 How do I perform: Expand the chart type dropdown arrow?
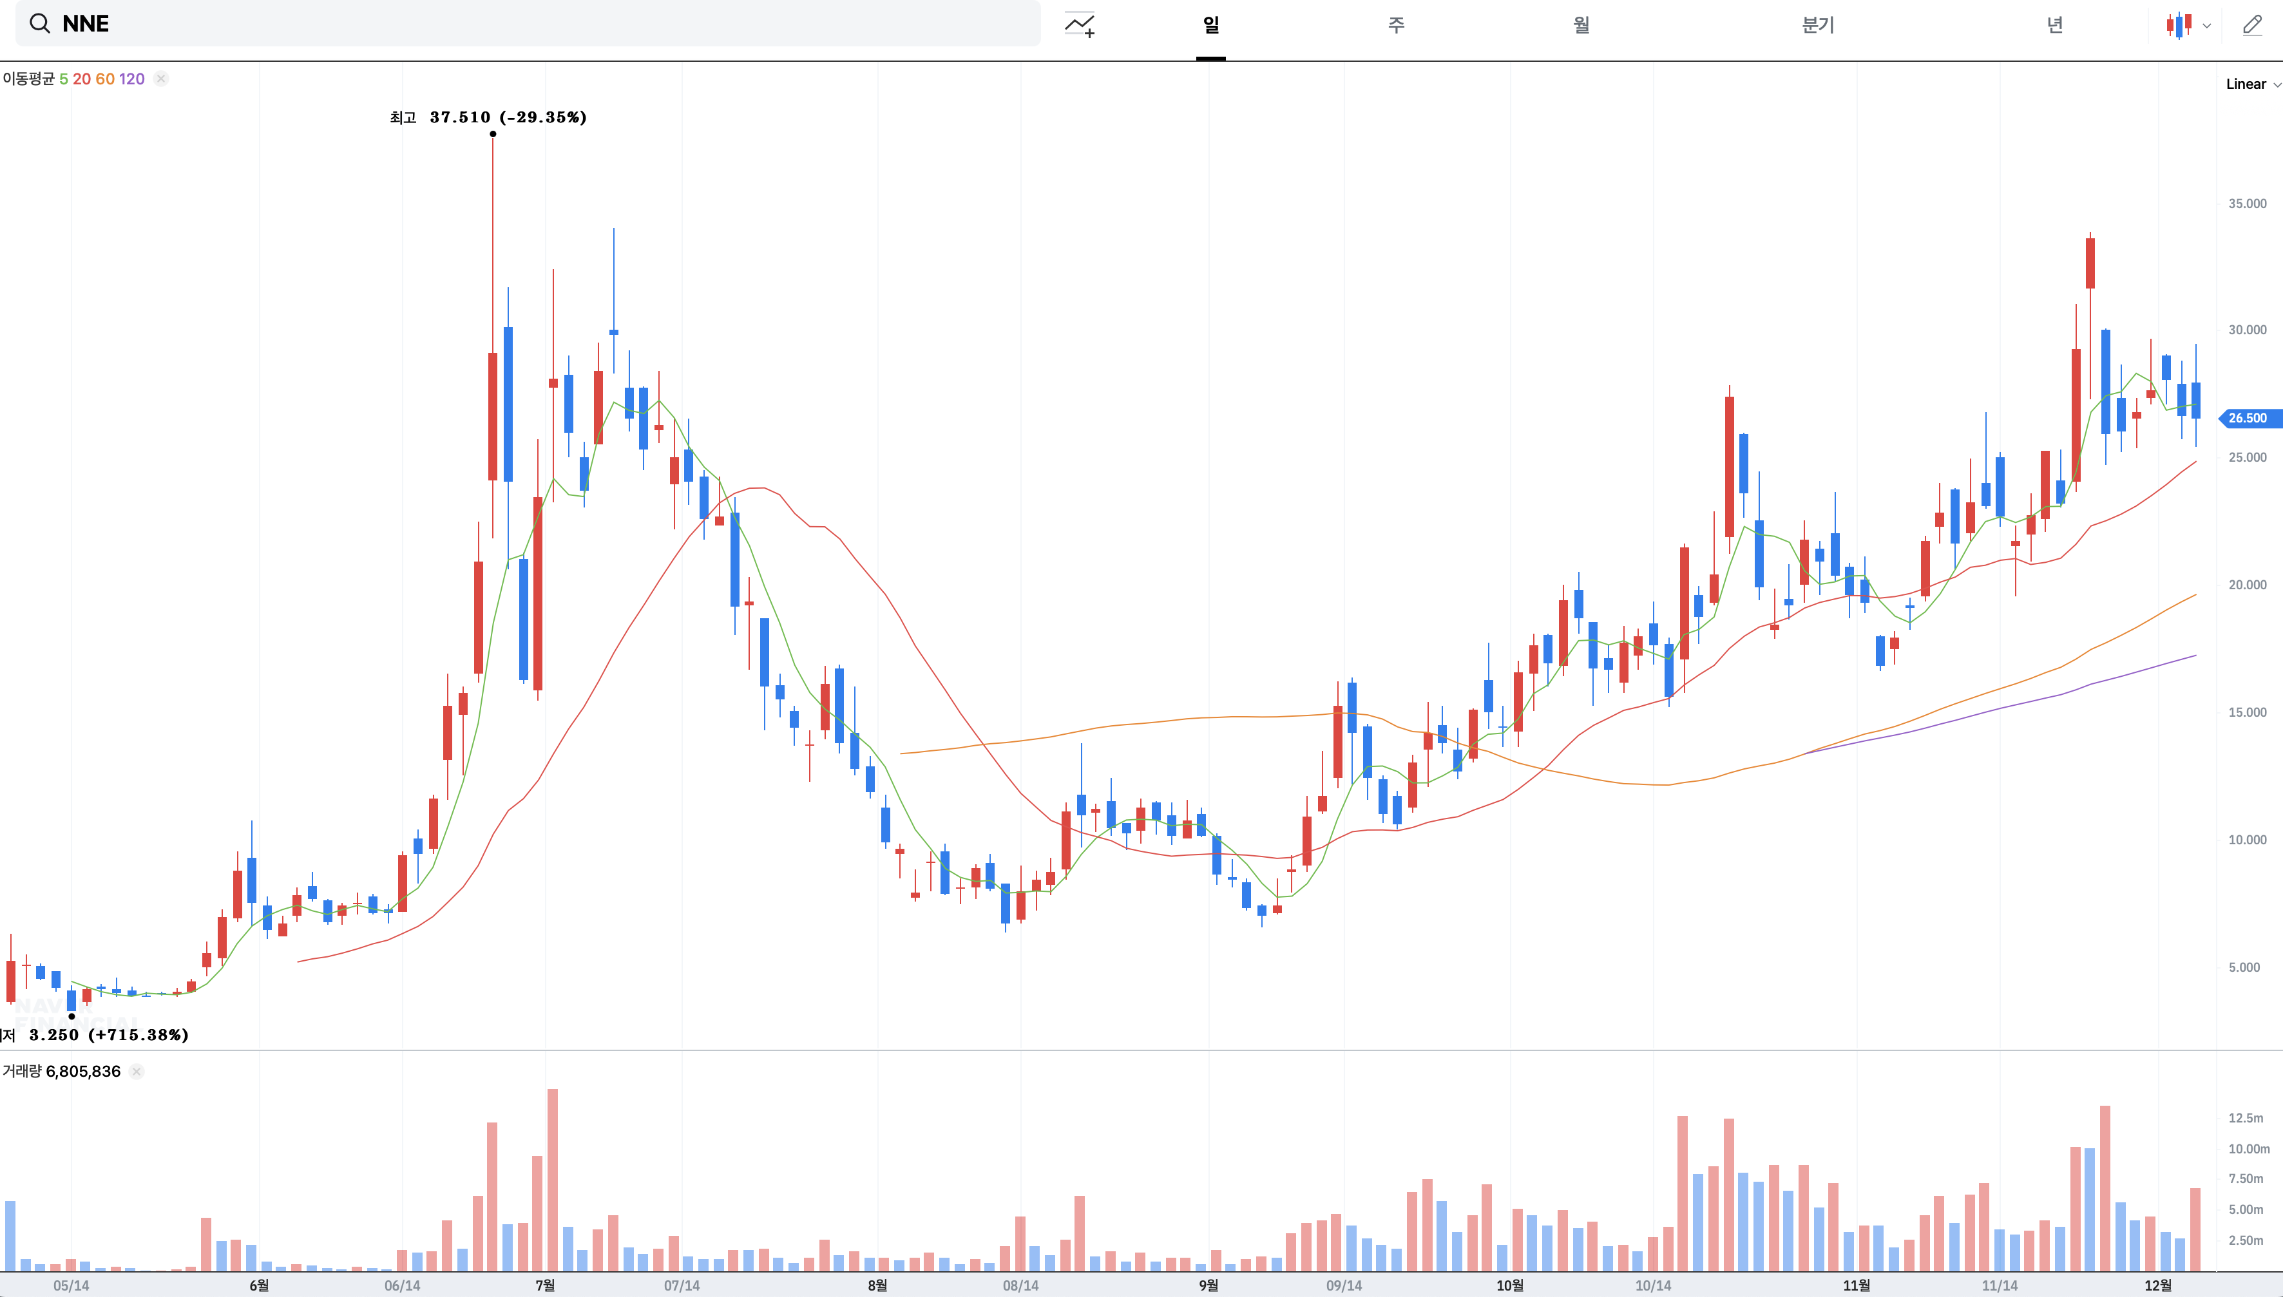[2206, 26]
